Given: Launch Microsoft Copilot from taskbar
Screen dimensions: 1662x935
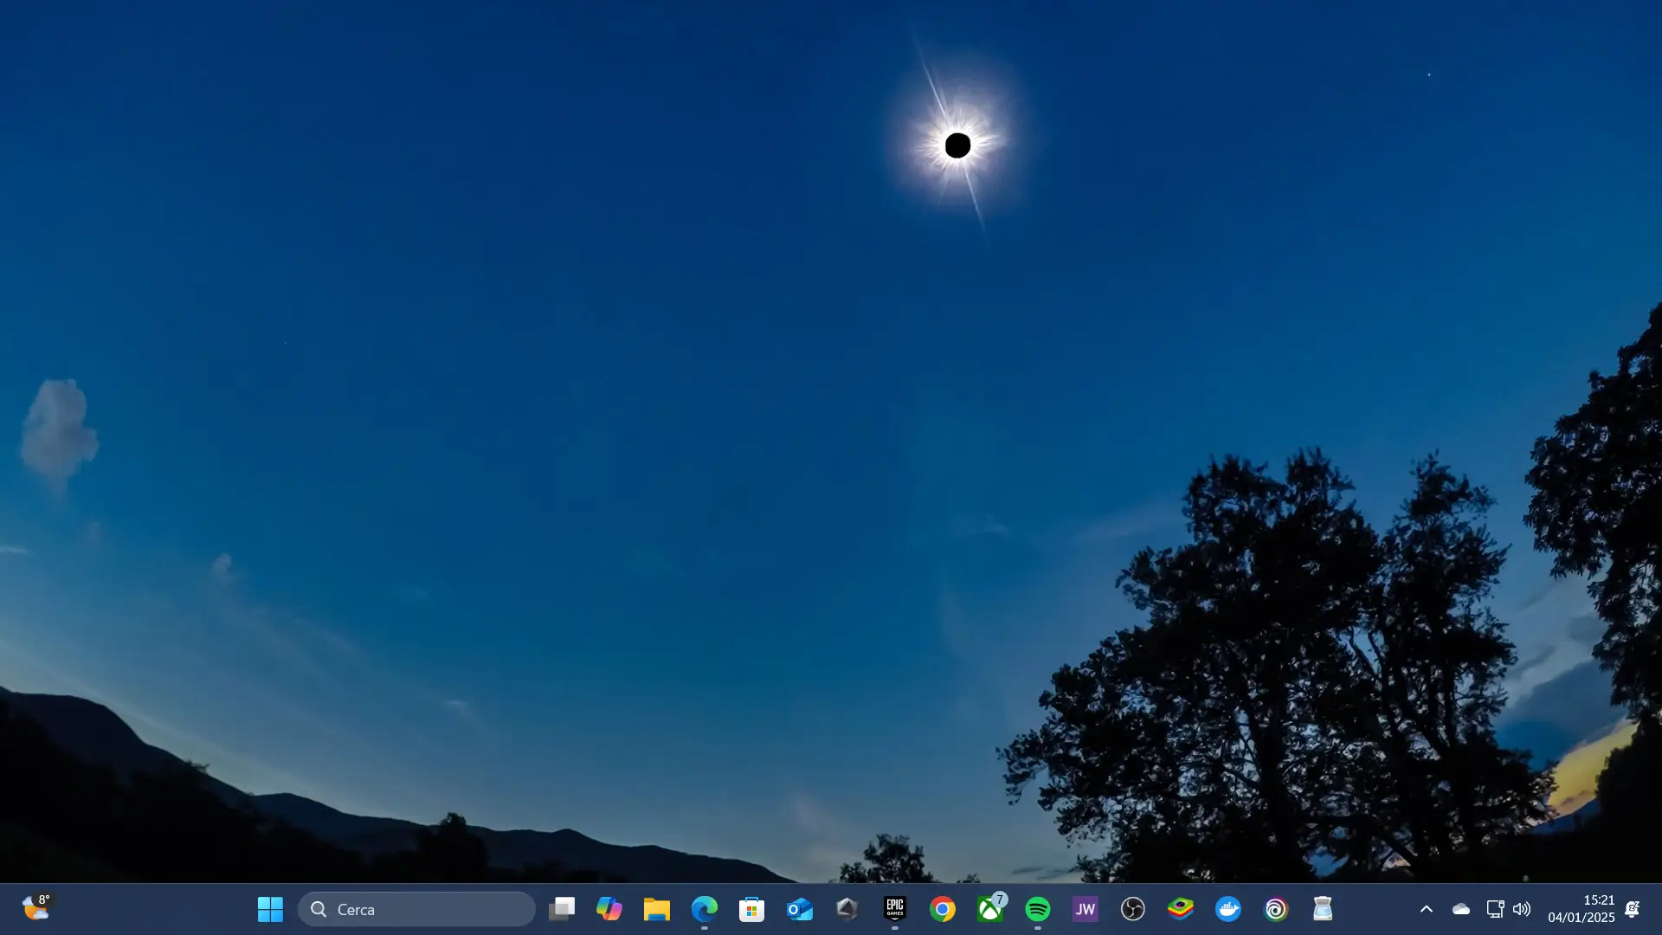Looking at the screenshot, I should coord(609,909).
